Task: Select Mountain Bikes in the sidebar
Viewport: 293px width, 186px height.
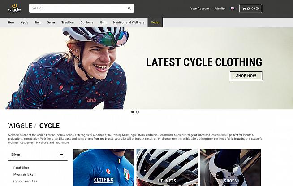Action: tap(24, 174)
